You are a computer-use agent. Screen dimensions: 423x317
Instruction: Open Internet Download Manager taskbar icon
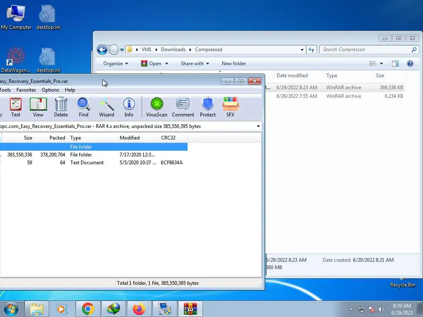click(114, 309)
